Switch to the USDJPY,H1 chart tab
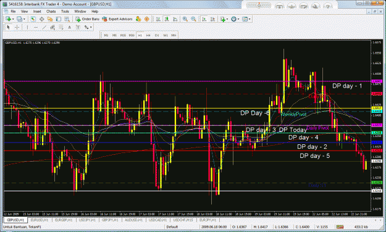This screenshot has width=386, height=232. tap(87, 220)
